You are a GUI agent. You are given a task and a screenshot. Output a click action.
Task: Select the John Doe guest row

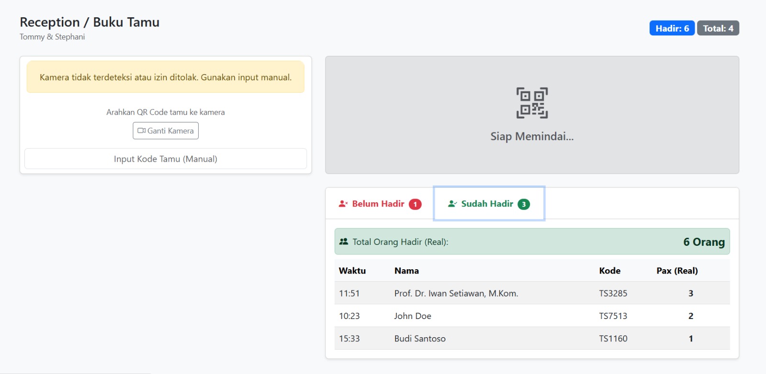tap(413, 316)
